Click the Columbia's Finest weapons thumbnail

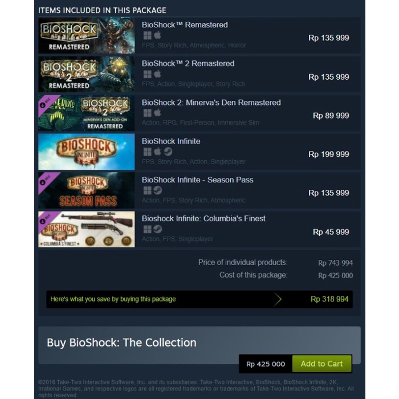coord(87,229)
